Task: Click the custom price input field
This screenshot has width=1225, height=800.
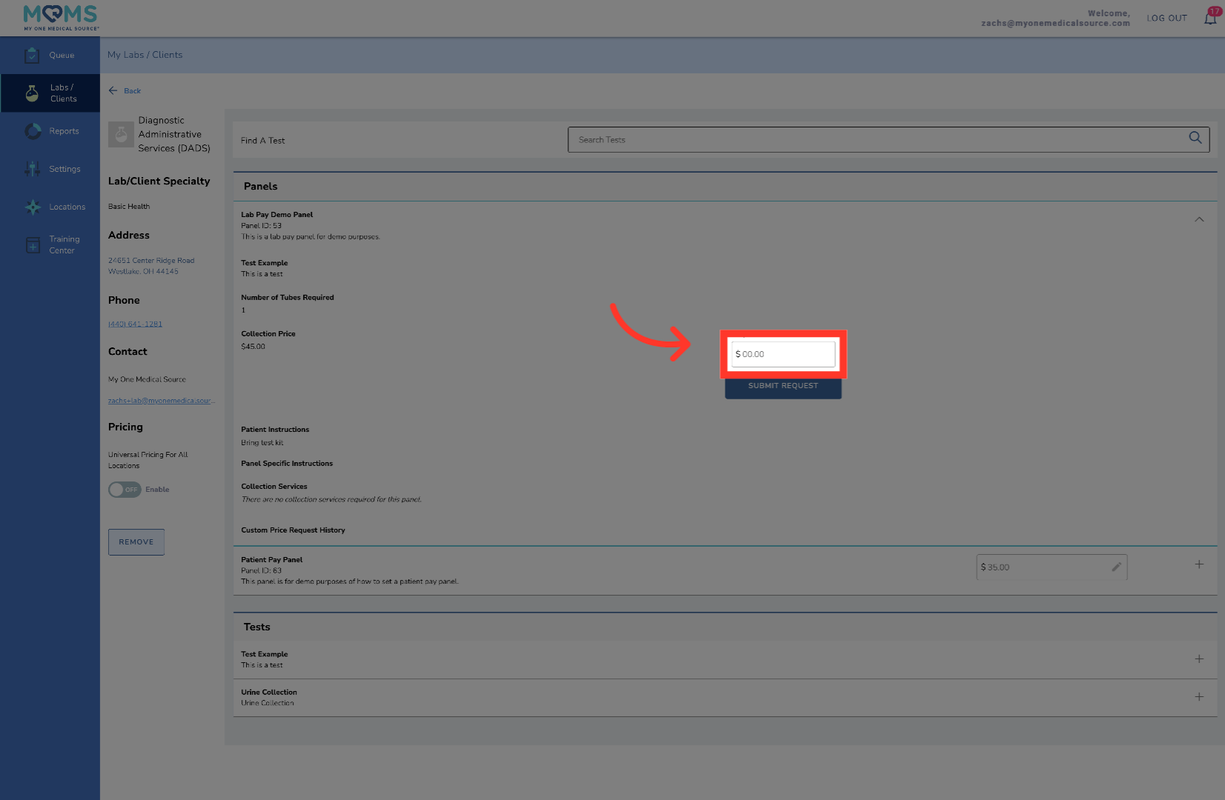Action: [x=783, y=354]
